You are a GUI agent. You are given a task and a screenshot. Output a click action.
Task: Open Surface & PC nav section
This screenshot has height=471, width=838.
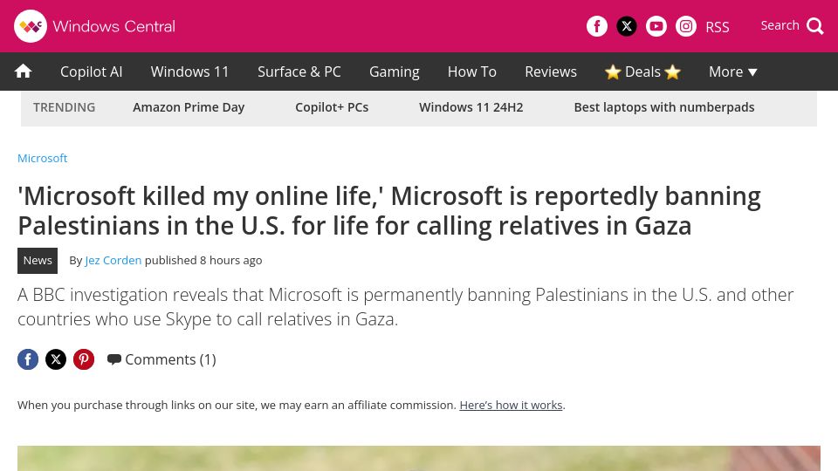click(299, 72)
